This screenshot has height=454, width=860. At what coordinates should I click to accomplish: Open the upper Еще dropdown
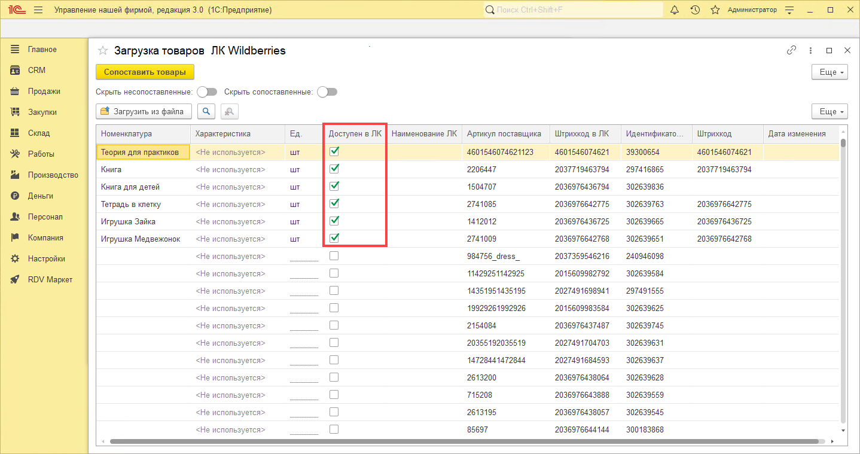coord(829,72)
